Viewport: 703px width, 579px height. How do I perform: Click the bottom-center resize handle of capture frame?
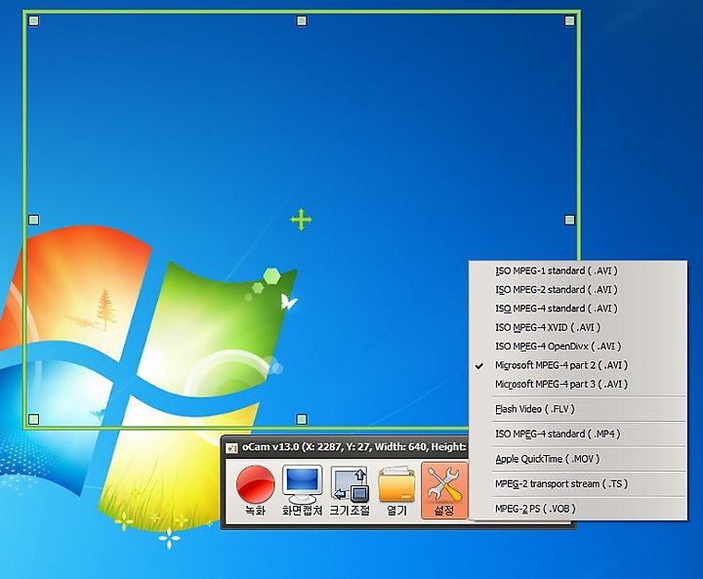(x=302, y=419)
